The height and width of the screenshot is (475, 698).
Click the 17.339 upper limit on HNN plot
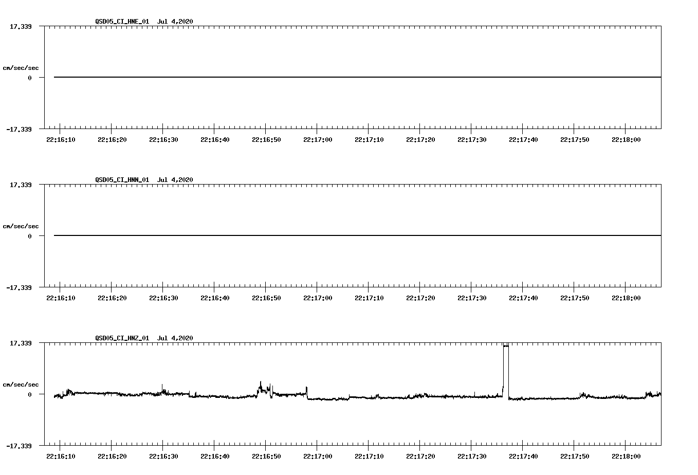pyautogui.click(x=21, y=185)
